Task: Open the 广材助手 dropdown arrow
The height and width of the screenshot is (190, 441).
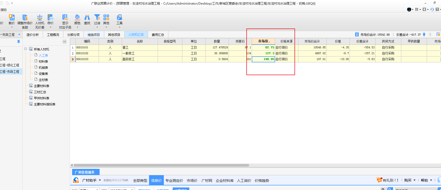Action: coord(100,180)
